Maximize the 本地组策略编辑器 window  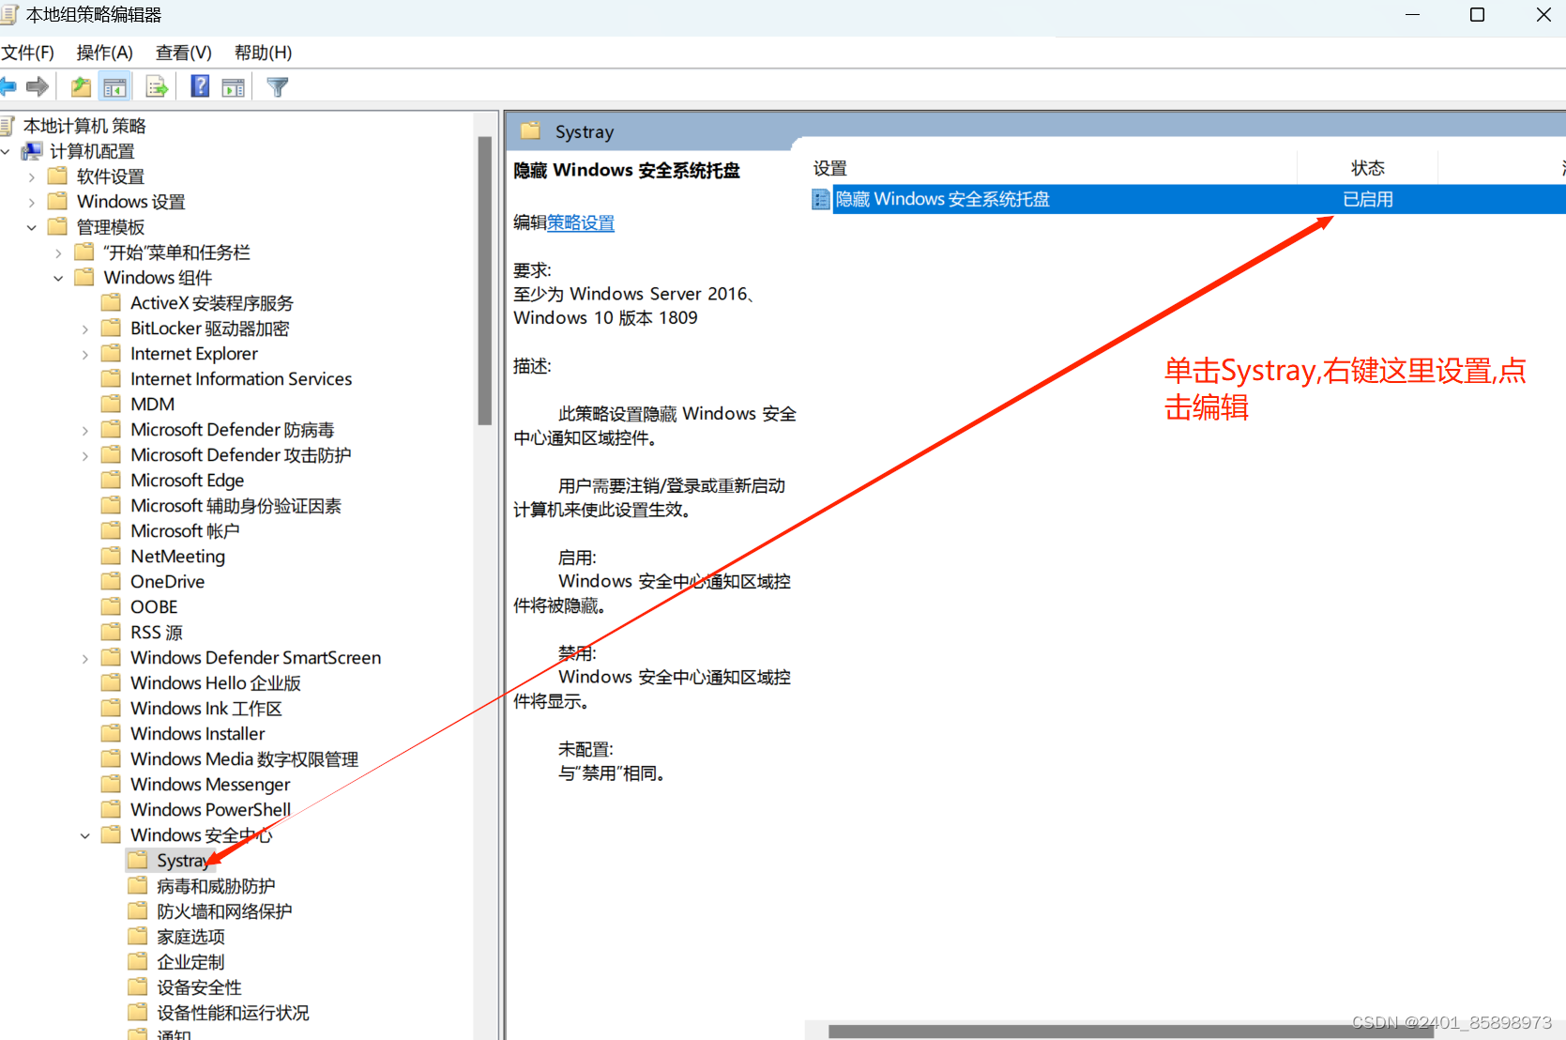pyautogui.click(x=1477, y=15)
